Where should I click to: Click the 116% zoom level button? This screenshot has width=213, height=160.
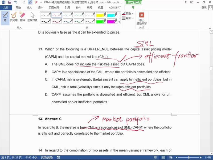click(x=208, y=158)
